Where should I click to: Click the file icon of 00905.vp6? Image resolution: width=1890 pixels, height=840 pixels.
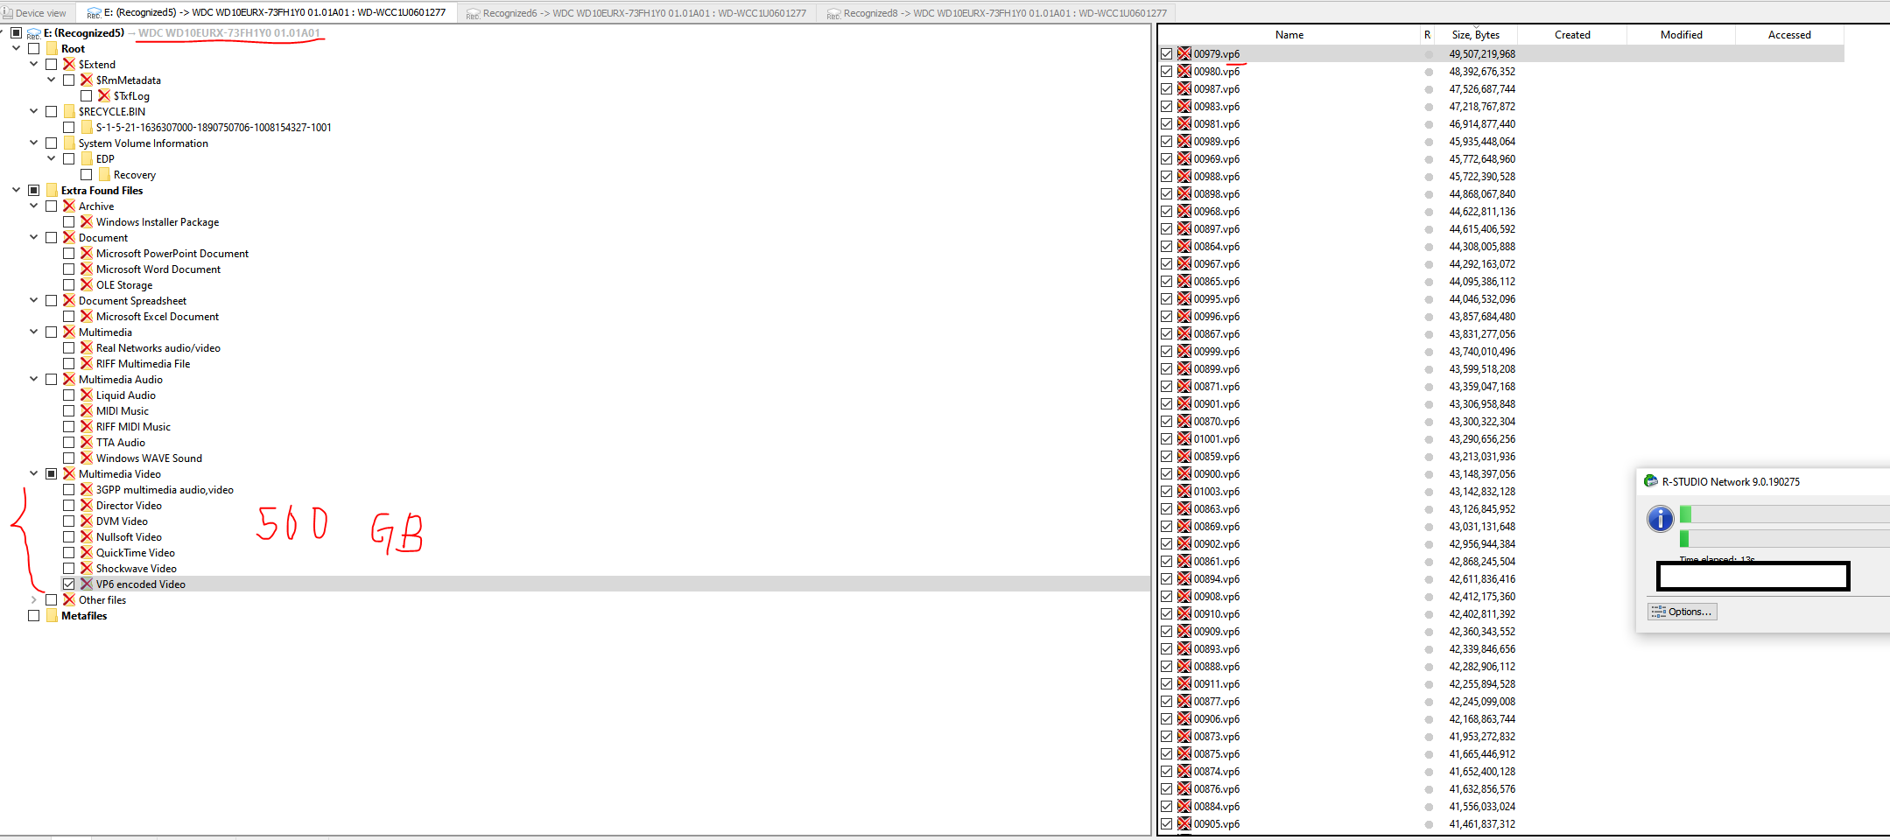coord(1184,823)
